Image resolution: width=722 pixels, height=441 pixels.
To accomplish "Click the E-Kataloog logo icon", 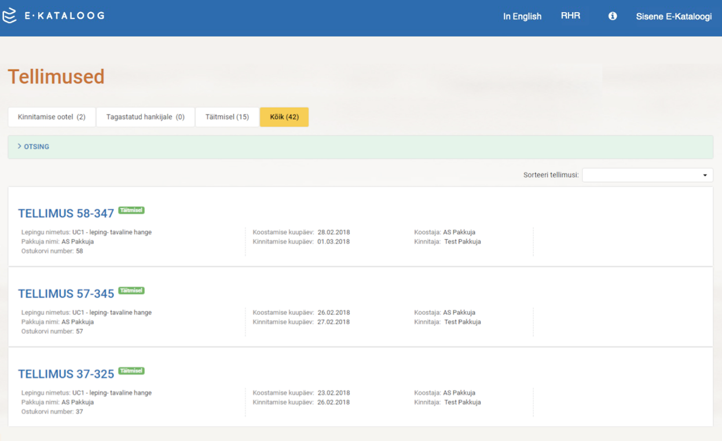I will pos(10,16).
